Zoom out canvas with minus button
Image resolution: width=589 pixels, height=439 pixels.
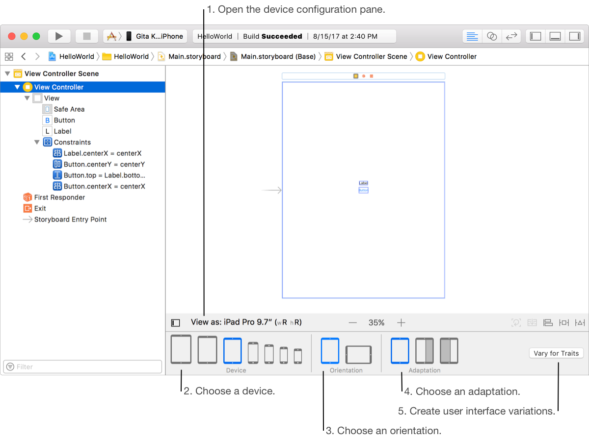pyautogui.click(x=352, y=322)
